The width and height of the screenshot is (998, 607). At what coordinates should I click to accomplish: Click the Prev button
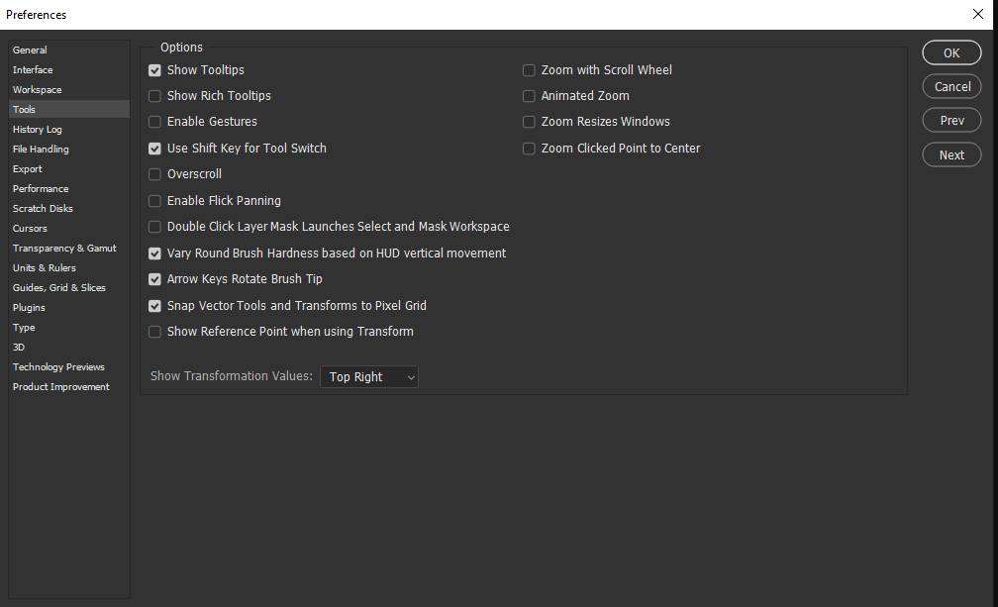click(950, 120)
